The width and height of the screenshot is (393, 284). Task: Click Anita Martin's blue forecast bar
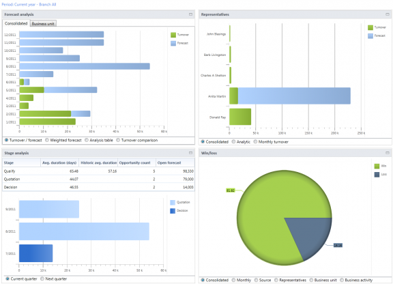click(x=294, y=96)
